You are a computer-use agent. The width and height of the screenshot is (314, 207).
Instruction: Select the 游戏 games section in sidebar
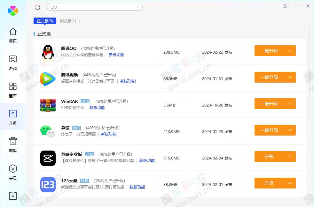[12, 63]
